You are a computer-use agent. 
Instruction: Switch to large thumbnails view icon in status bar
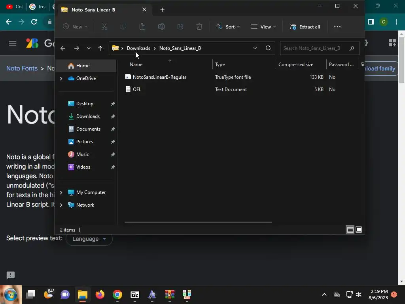point(359,230)
